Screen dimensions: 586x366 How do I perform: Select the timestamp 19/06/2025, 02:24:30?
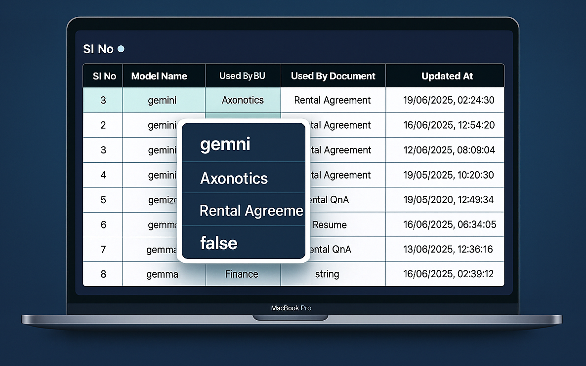click(449, 100)
